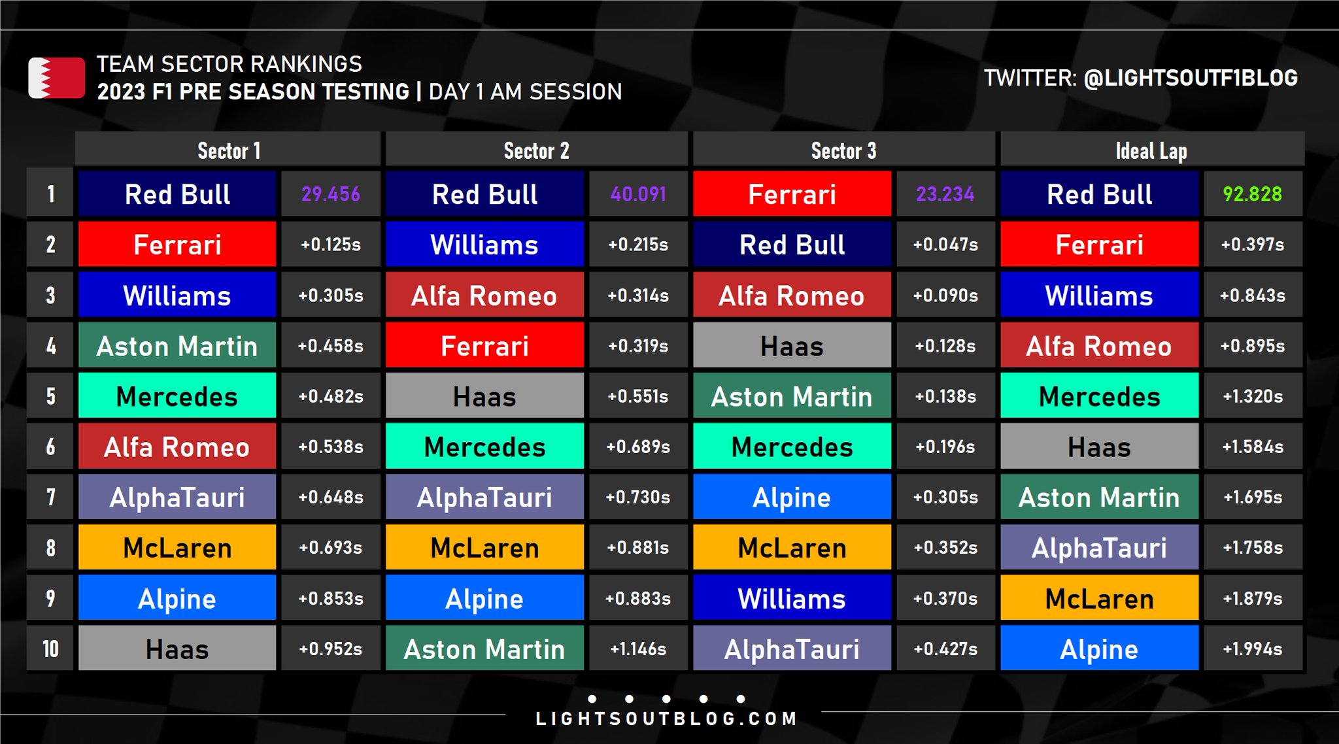Click the Mercedes cell in Sector 1
The width and height of the screenshot is (1339, 744).
[x=177, y=396]
